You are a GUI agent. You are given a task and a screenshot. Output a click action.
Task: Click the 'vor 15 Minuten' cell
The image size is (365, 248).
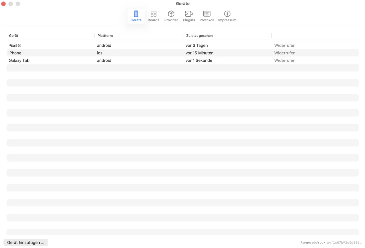[x=199, y=53]
